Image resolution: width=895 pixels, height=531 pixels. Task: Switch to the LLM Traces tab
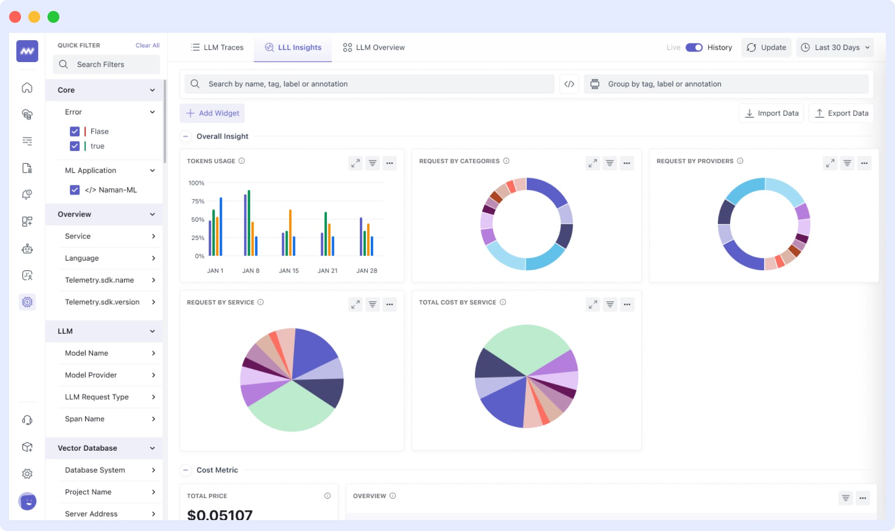[217, 47]
